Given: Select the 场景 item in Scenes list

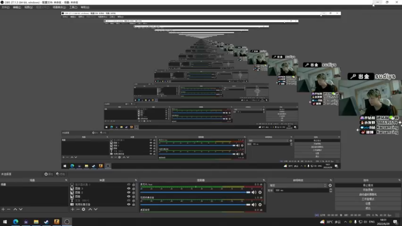Looking at the screenshot, I should 34,184.
